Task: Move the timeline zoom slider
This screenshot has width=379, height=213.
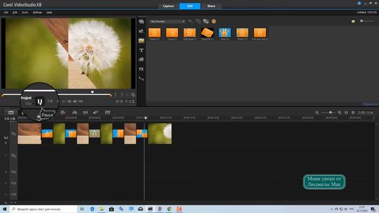Action: pyautogui.click(x=330, y=112)
